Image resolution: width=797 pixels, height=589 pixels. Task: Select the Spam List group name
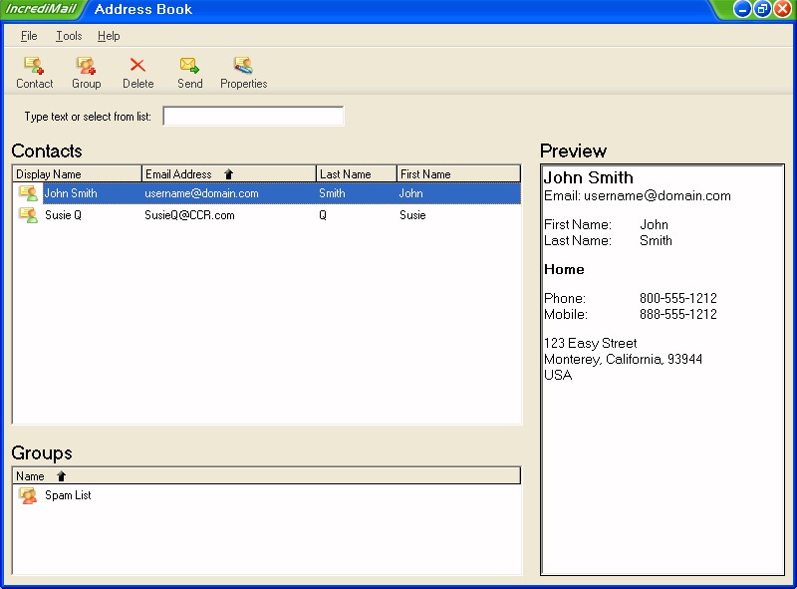click(x=68, y=495)
